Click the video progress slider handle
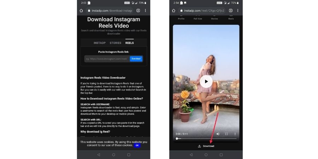Viewport: 318px width, 159px height. coord(177,139)
